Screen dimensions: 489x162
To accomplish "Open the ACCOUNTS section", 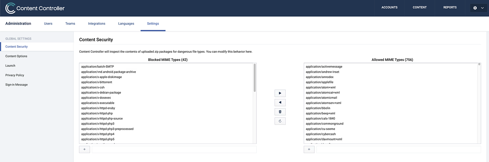I will coord(389,7).
